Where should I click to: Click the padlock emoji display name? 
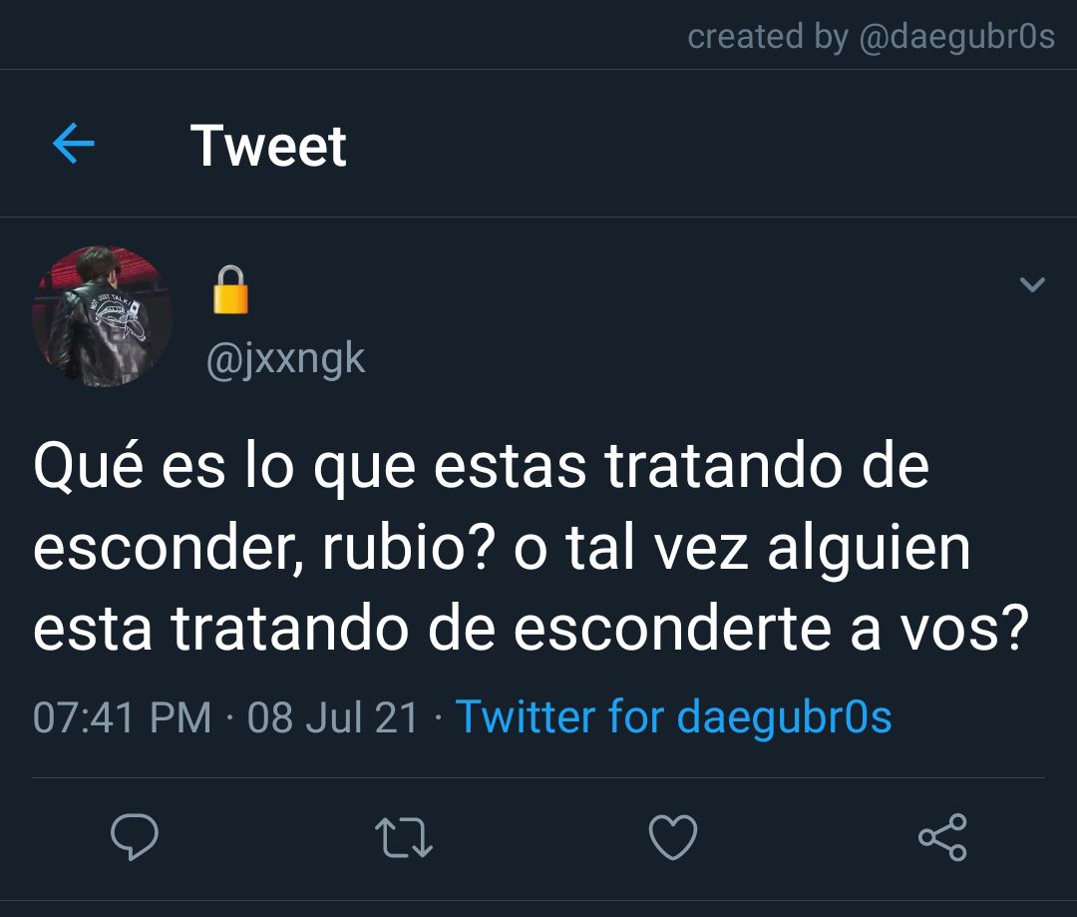230,289
